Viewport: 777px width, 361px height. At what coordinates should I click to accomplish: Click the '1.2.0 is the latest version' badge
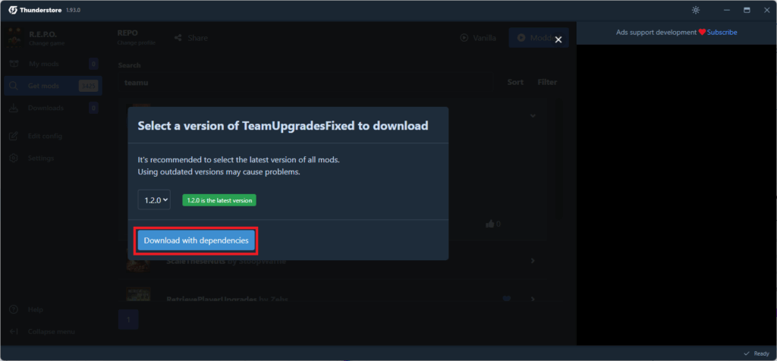219,200
